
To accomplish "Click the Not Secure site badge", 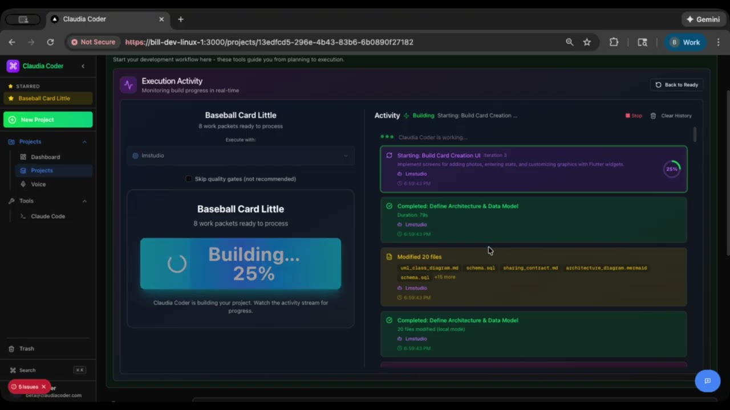I will click(x=93, y=42).
